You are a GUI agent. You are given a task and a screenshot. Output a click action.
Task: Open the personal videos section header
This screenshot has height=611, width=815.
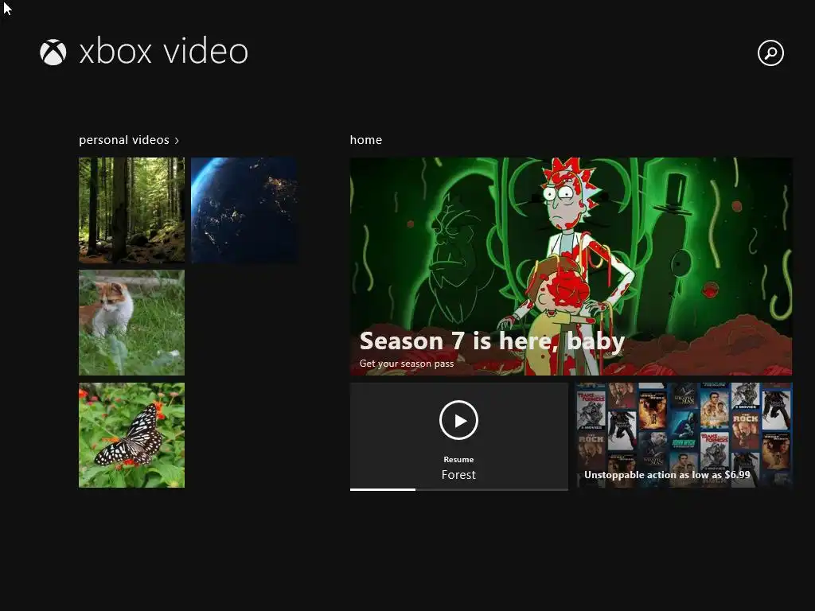(129, 140)
